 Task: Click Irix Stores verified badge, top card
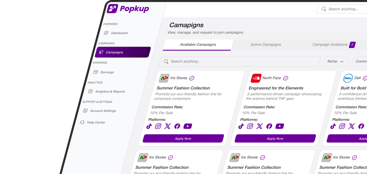click(x=192, y=78)
